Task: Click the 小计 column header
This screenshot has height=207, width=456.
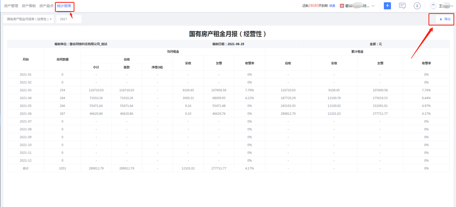Action: [96, 67]
